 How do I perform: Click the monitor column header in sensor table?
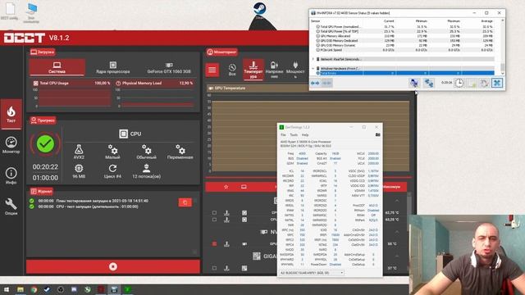pyautogui.click(x=244, y=187)
